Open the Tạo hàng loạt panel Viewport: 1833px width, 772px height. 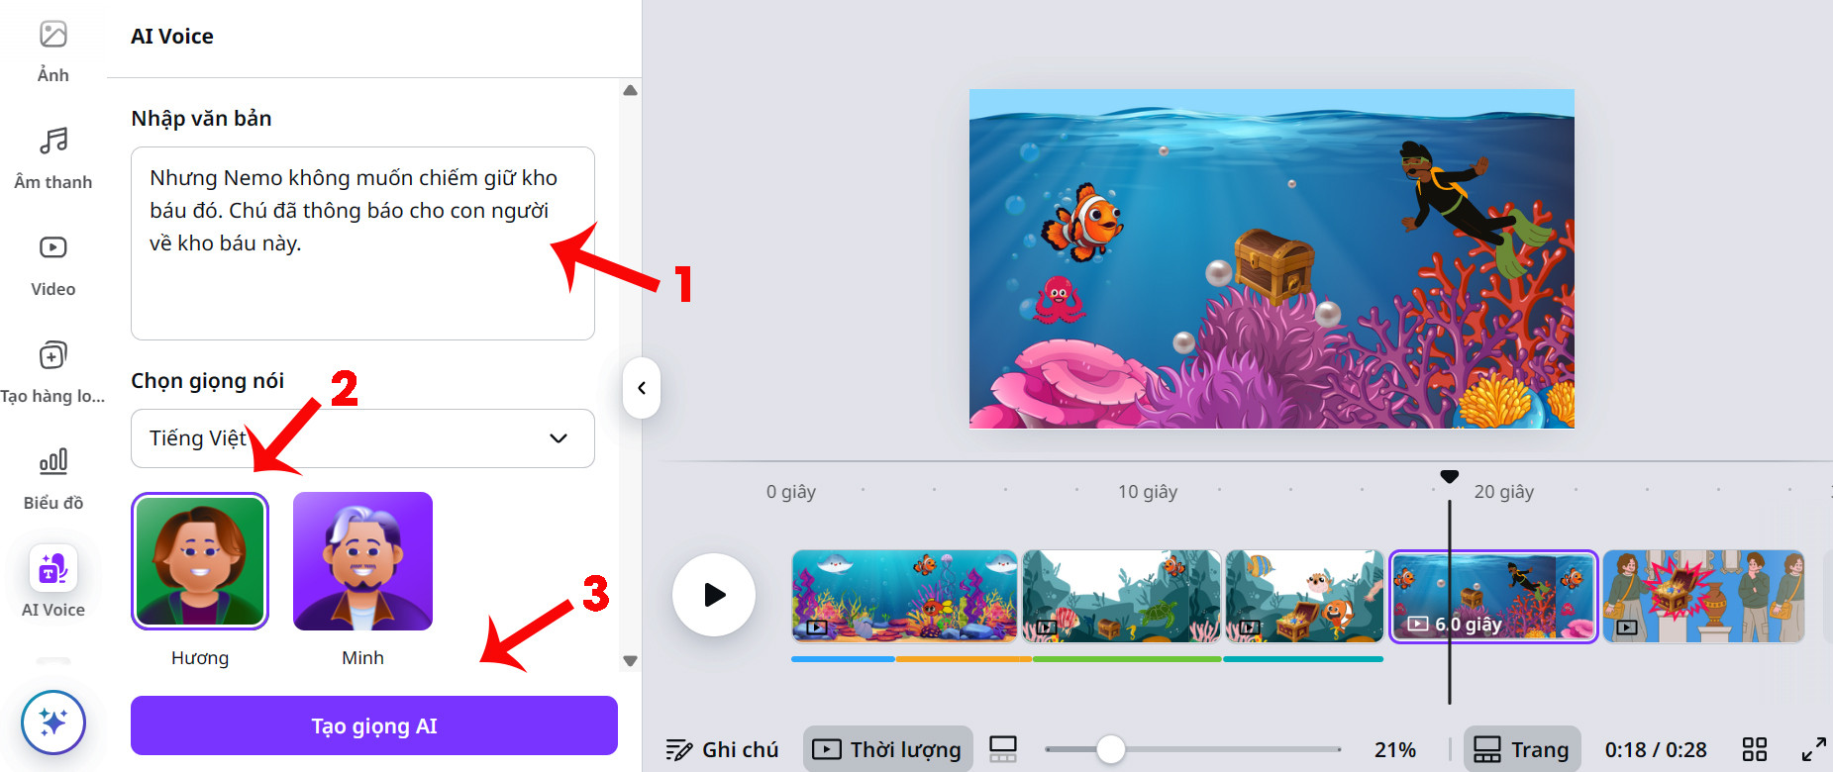click(x=53, y=371)
